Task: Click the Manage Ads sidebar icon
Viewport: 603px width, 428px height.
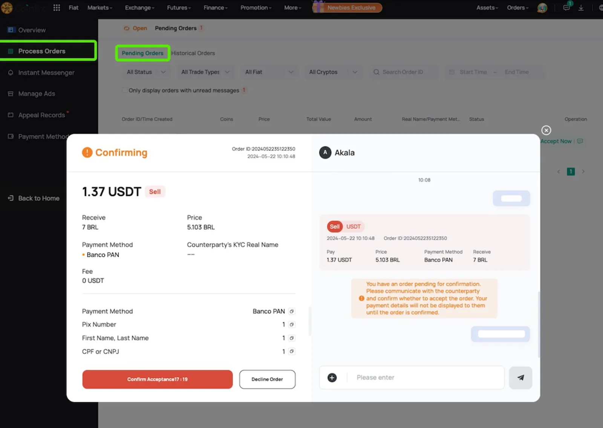Action: pos(11,94)
